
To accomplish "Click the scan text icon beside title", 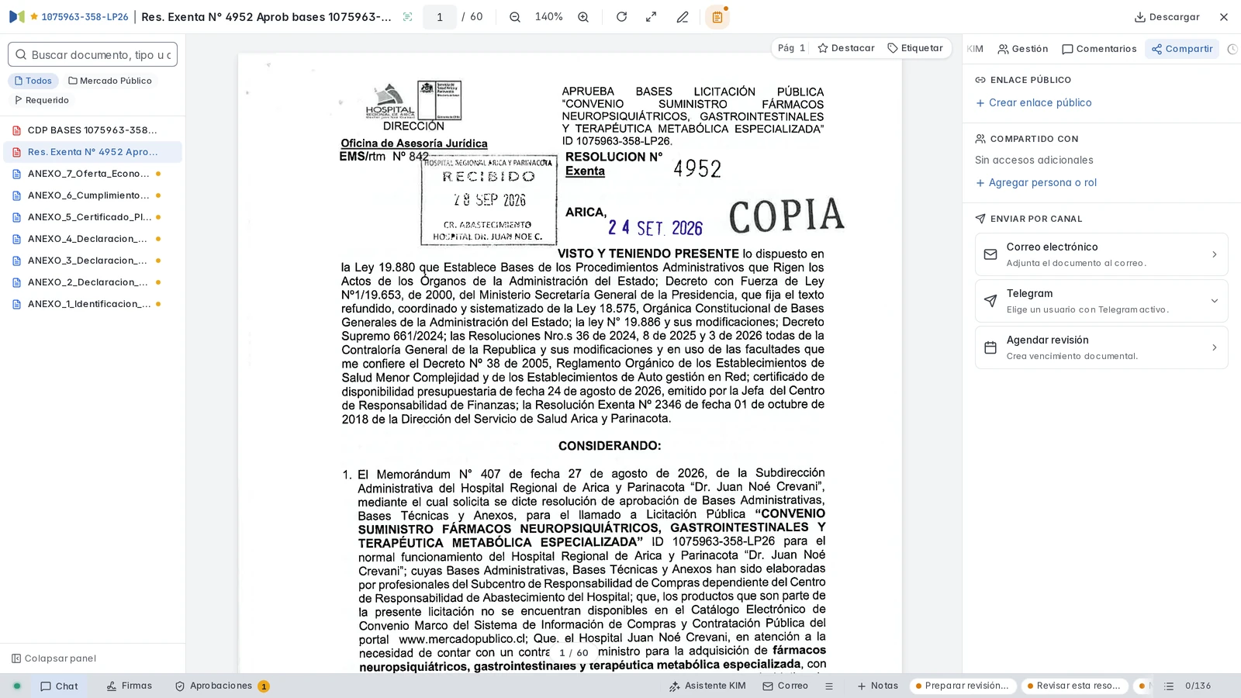I will point(408,17).
